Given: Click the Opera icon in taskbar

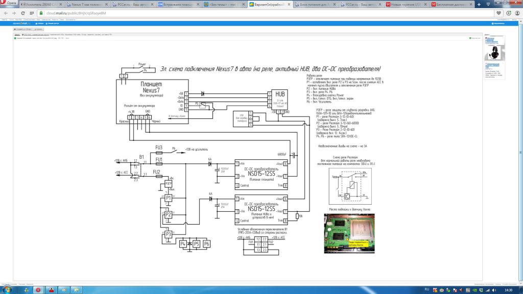Looking at the screenshot, I should click(38, 289).
